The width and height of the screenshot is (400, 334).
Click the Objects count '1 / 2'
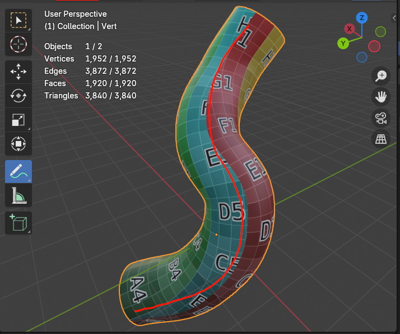94,46
